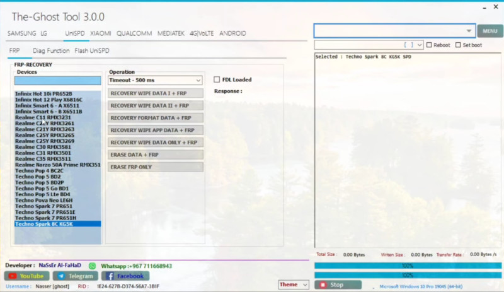Click RECOVERY FORMAT DATA + FRP

point(156,118)
